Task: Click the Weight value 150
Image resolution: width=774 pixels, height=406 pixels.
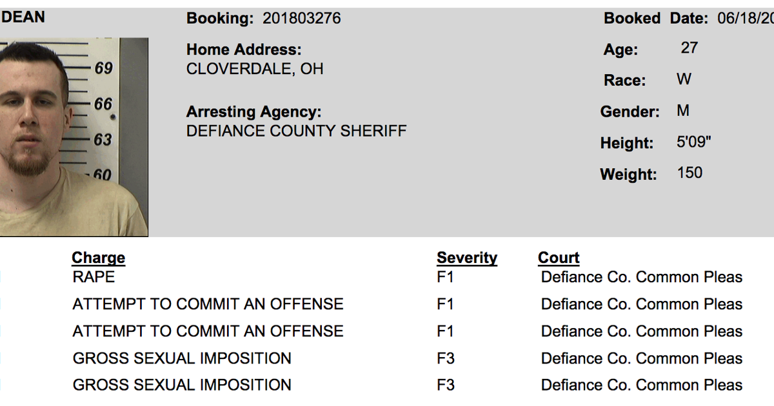Action: pos(690,173)
